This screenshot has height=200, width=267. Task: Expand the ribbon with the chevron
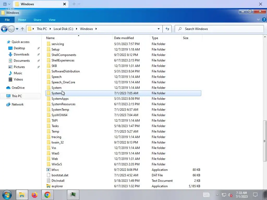point(258,20)
